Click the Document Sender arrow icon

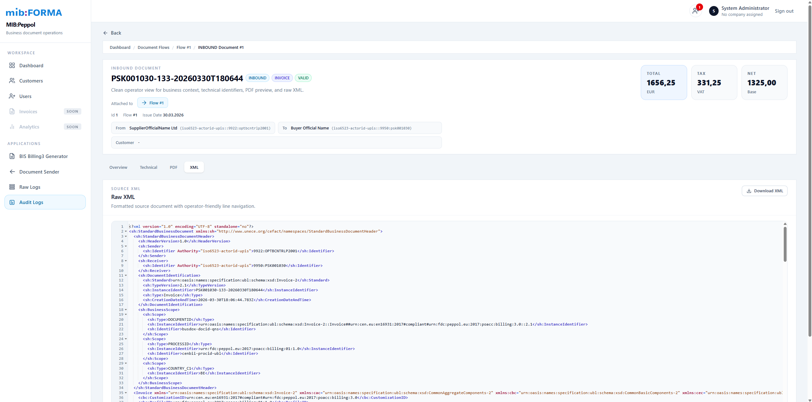(x=12, y=172)
